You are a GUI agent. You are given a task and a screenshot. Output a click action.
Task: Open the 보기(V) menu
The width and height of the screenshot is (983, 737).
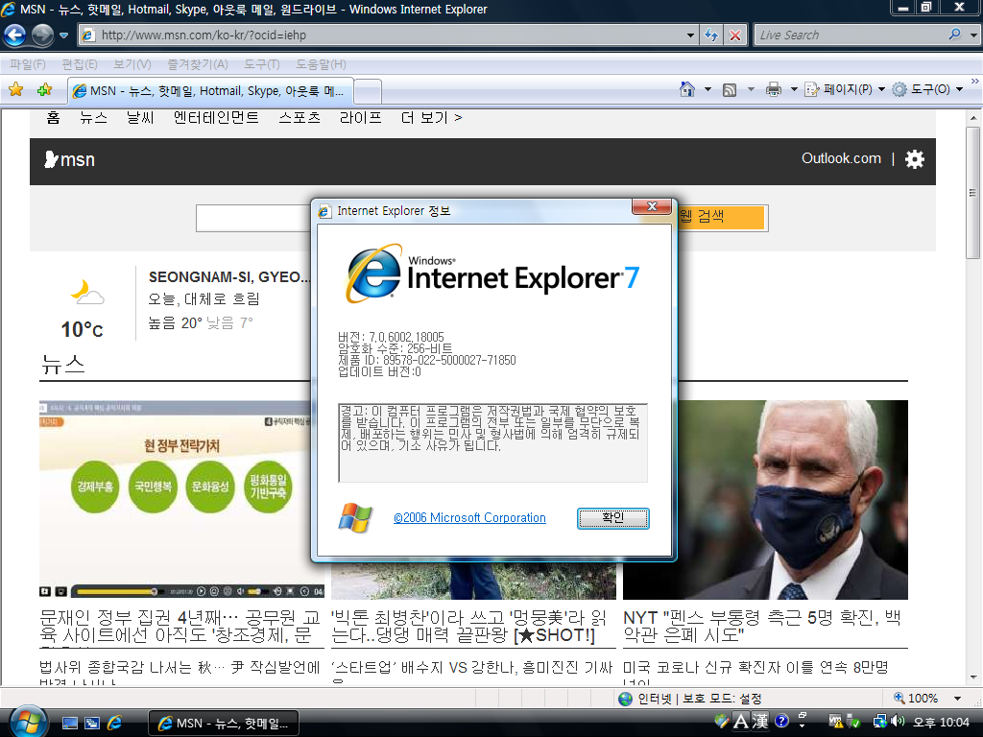pos(132,64)
